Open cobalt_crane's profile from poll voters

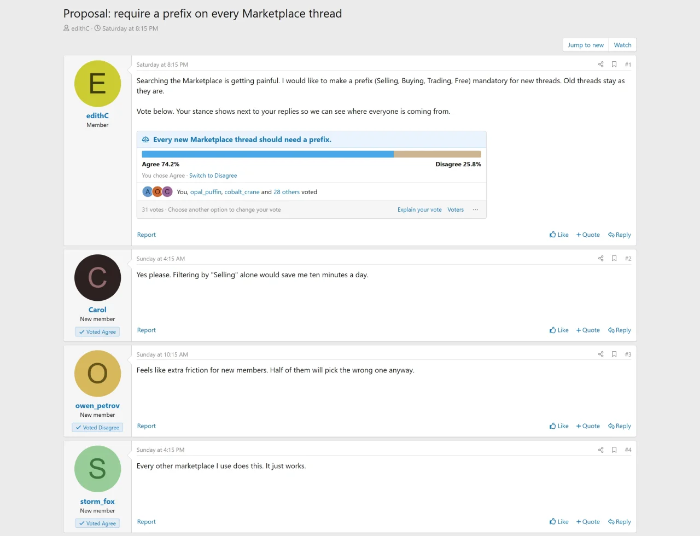coord(242,192)
